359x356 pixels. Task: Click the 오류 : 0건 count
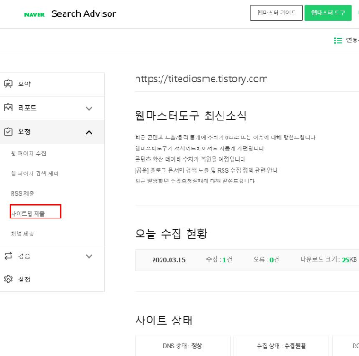click(267, 259)
